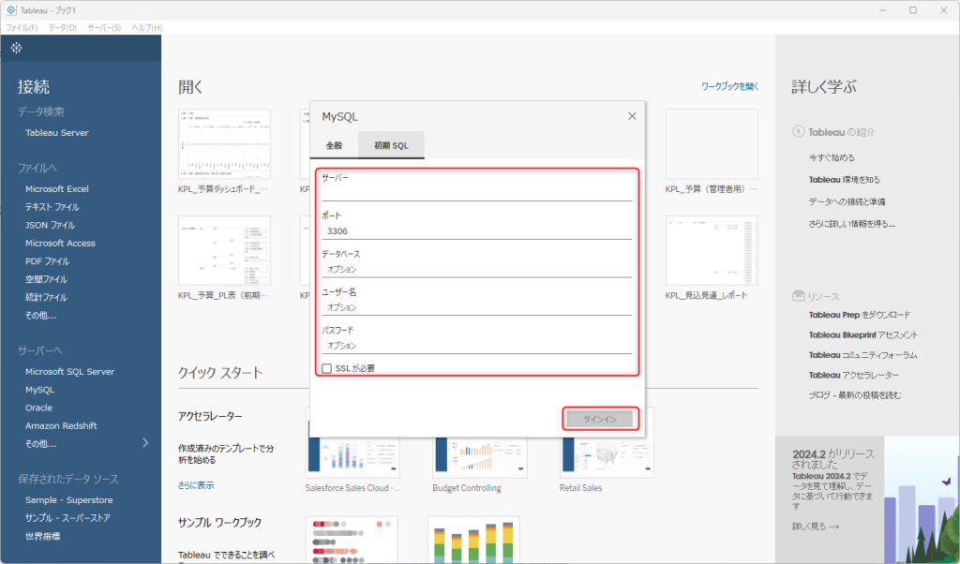Screen dimensions: 960x564
Task: Select 空間ファイル connector
Action: point(46,279)
